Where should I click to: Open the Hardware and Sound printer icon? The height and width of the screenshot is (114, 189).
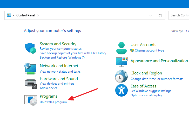tap(31, 84)
